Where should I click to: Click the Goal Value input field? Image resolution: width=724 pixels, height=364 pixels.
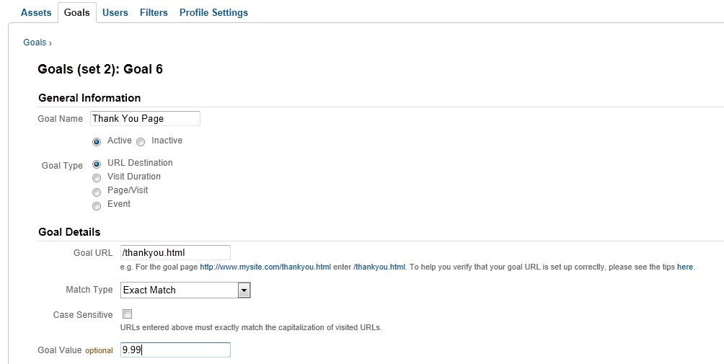pos(175,350)
